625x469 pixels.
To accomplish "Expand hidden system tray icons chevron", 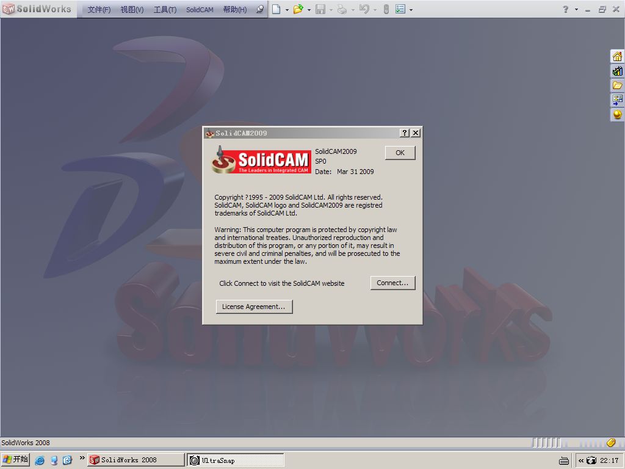I will pyautogui.click(x=581, y=460).
